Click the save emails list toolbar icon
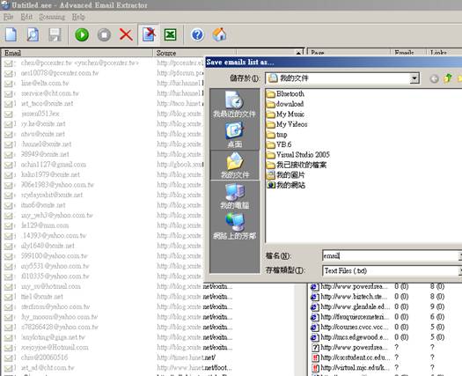Image resolution: width=462 pixels, height=376 pixels. tap(149, 35)
